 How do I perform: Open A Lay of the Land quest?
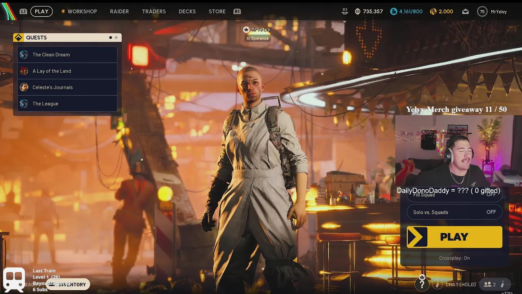[x=67, y=71]
